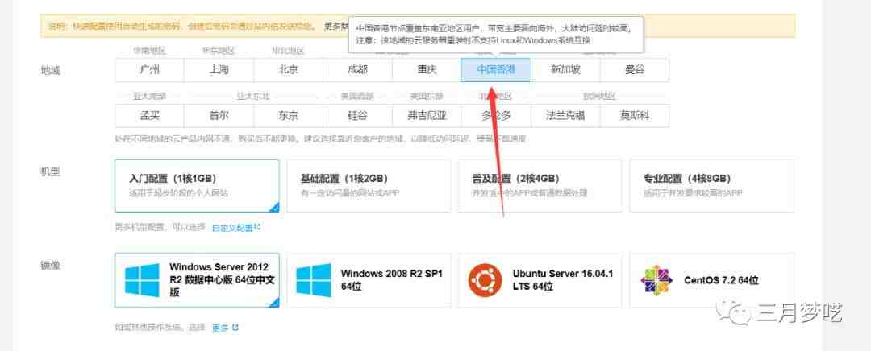This screenshot has width=871, height=351.
Task: Select the 法兰克福 region
Action: click(x=565, y=115)
